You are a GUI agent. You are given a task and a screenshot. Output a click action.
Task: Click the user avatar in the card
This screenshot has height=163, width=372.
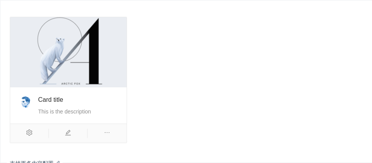click(25, 102)
